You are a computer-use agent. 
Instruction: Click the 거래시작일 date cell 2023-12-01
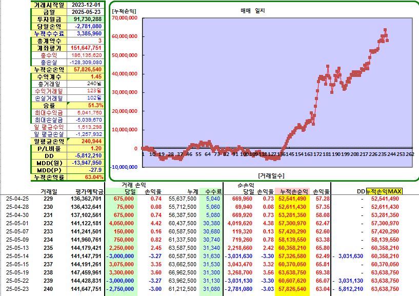(86, 5)
